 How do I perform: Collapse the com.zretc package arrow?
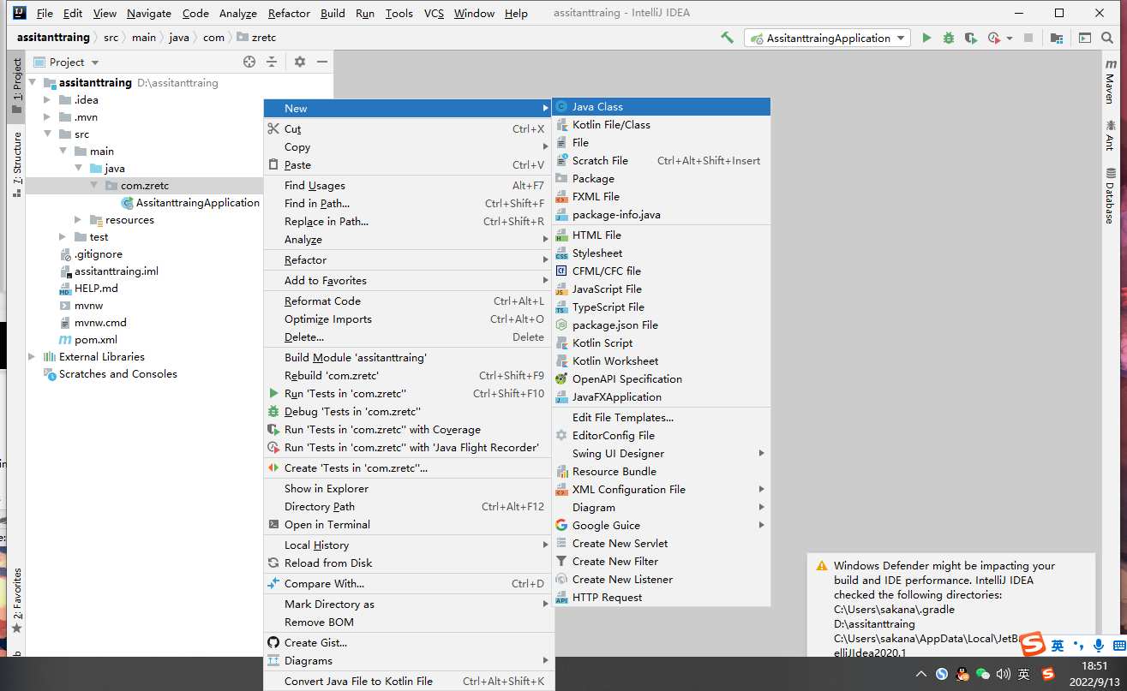click(x=95, y=186)
